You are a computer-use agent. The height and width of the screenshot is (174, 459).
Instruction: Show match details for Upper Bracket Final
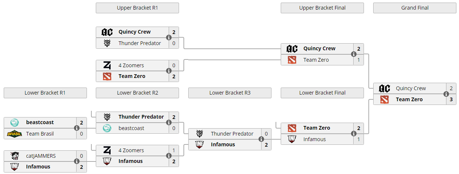coord(354,54)
